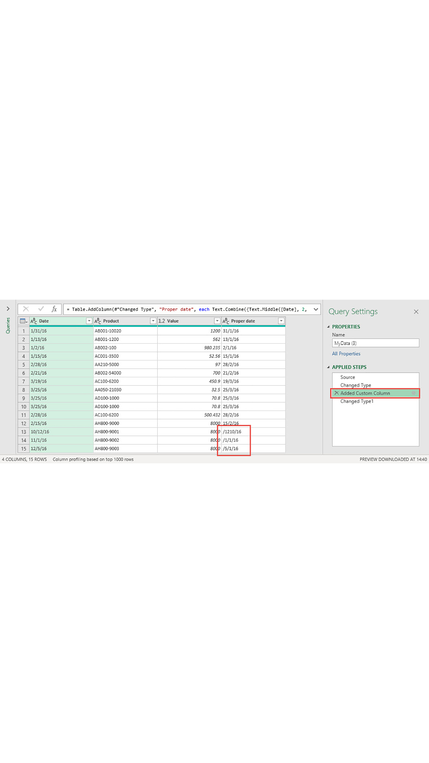Click the fx function icon
The width and height of the screenshot is (429, 763).
point(54,309)
